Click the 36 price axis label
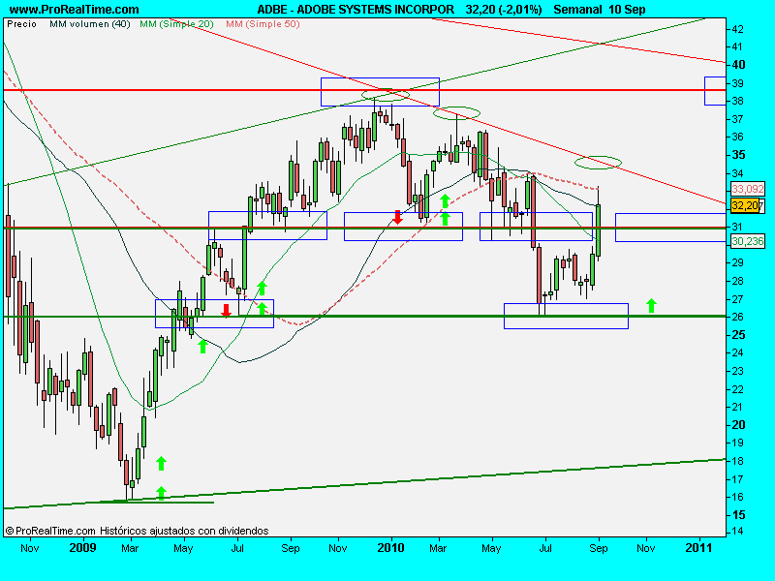This screenshot has width=775, height=581. pos(737,137)
